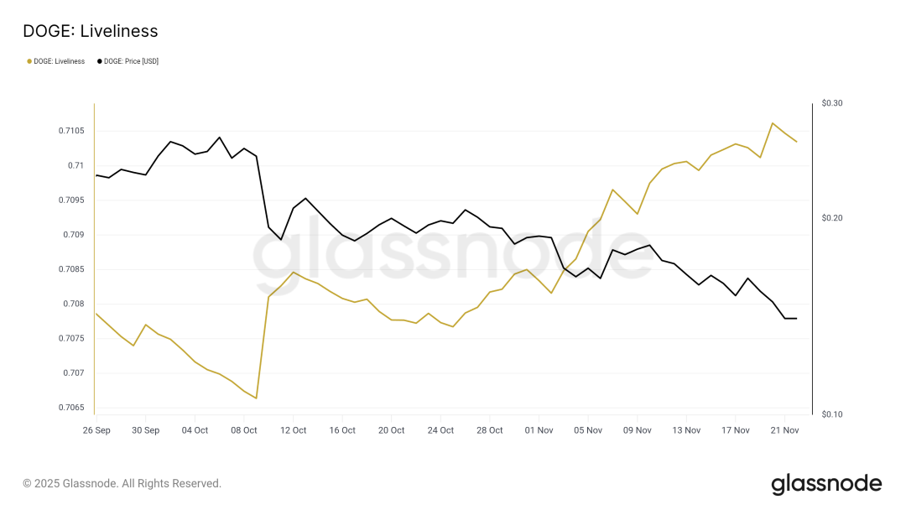The width and height of the screenshot is (906, 510).
Task: Click the $0.20 price axis label
Action: pos(832,218)
